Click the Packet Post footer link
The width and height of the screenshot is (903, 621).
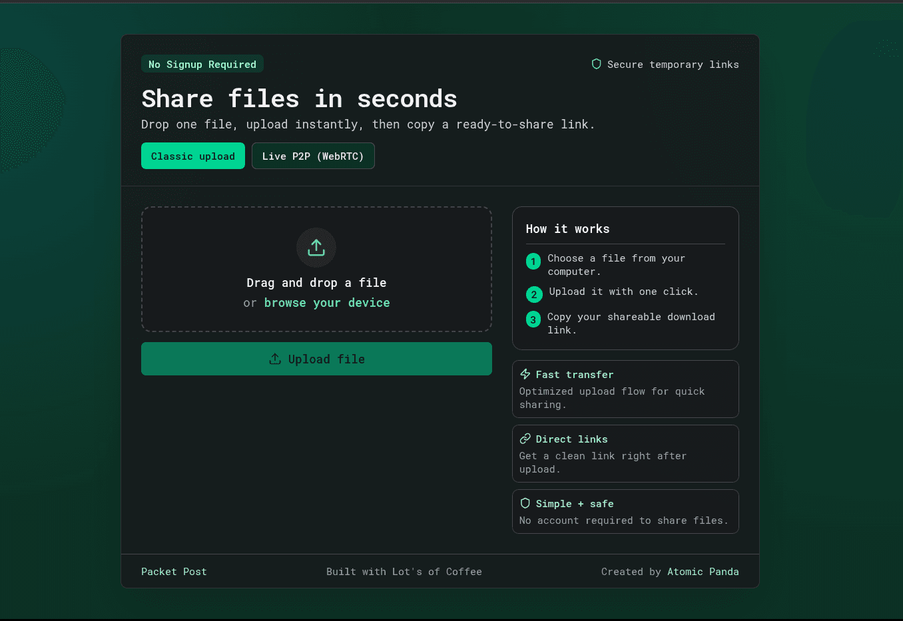pos(174,572)
